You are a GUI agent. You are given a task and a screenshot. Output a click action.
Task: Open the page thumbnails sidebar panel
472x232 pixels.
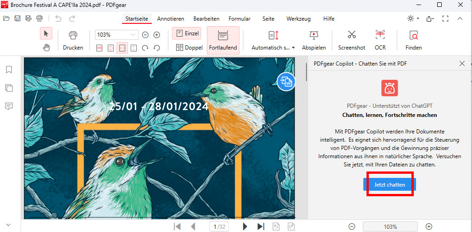point(9,88)
